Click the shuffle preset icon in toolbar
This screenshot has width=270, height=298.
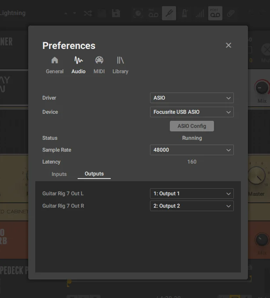click(x=88, y=13)
